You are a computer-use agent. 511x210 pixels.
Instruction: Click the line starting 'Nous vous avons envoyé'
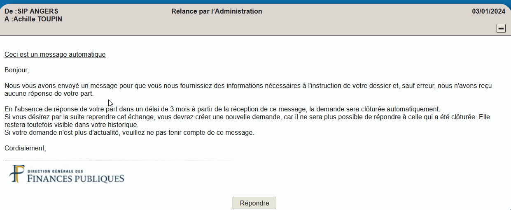pos(248,86)
